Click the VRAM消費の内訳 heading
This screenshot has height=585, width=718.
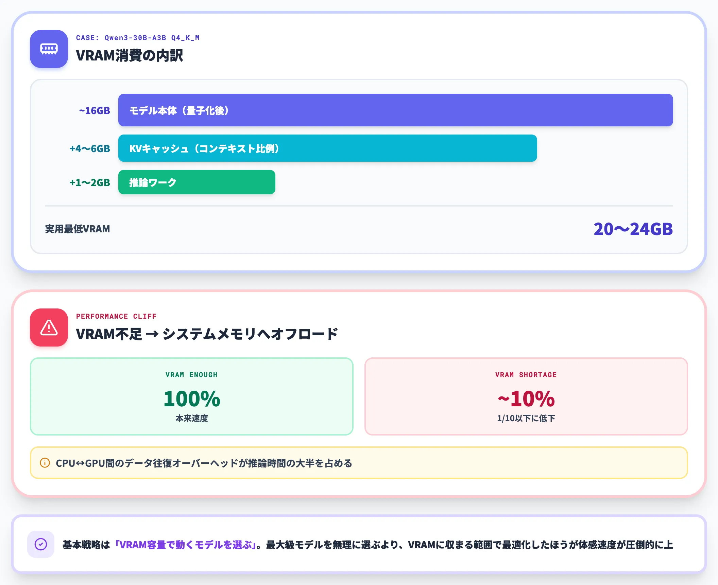click(130, 55)
